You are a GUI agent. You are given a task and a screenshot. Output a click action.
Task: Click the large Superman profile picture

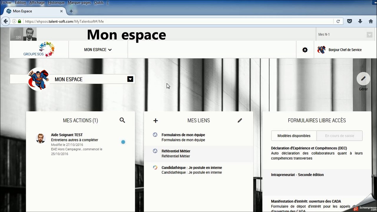39,79
